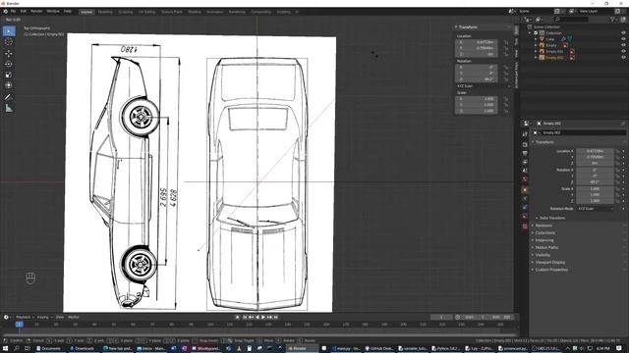This screenshot has height=353, width=629.
Task: Select the Select Box tool
Action: click(9, 30)
